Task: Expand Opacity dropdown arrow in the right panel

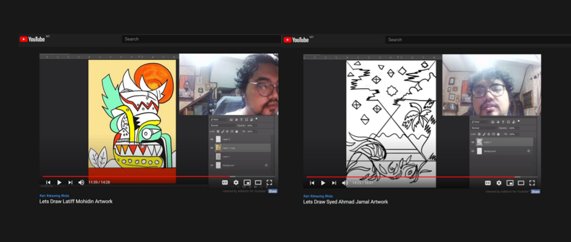Action: [x=518, y=128]
